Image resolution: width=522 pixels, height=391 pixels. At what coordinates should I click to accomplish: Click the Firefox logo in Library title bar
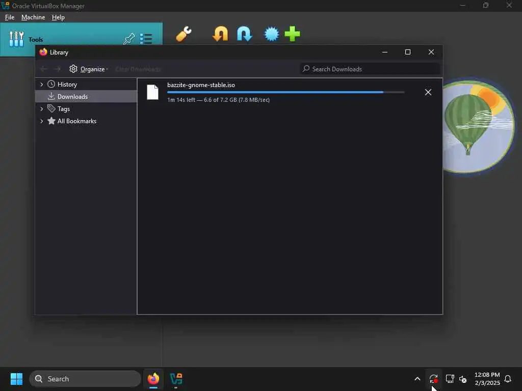click(43, 52)
